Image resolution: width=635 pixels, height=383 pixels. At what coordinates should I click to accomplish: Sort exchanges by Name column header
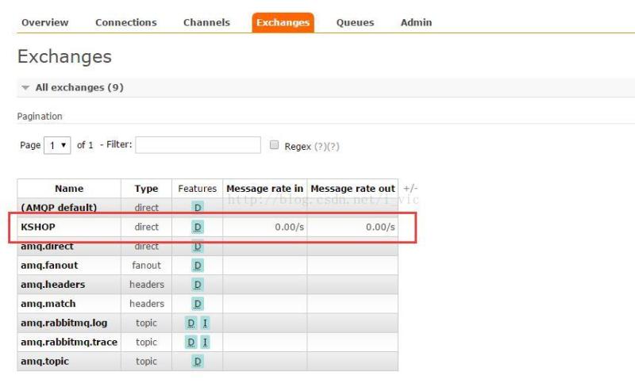(69, 189)
